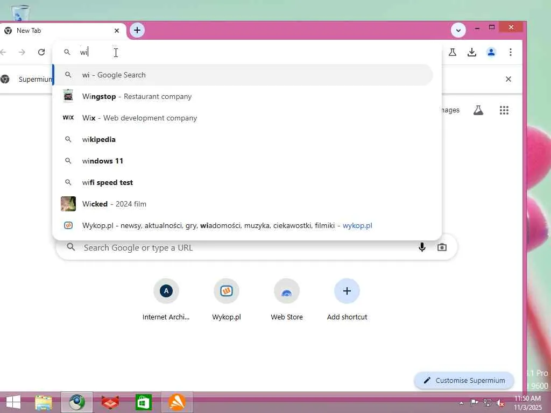Click the Supermium browser taskbar icon
The width and height of the screenshot is (551, 413).
(77, 402)
